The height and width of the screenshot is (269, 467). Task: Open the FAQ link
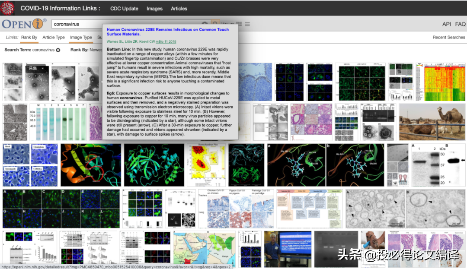(460, 24)
